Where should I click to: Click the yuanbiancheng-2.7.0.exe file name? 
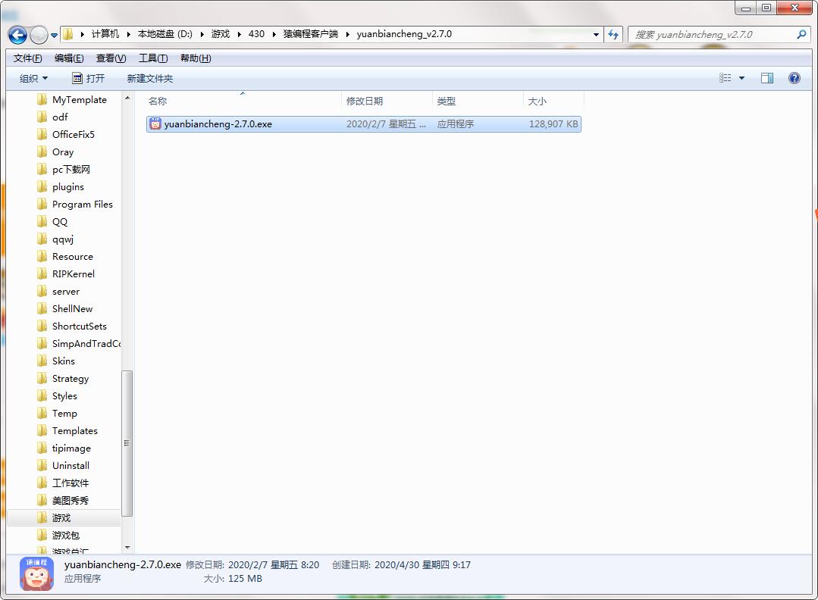(x=218, y=124)
